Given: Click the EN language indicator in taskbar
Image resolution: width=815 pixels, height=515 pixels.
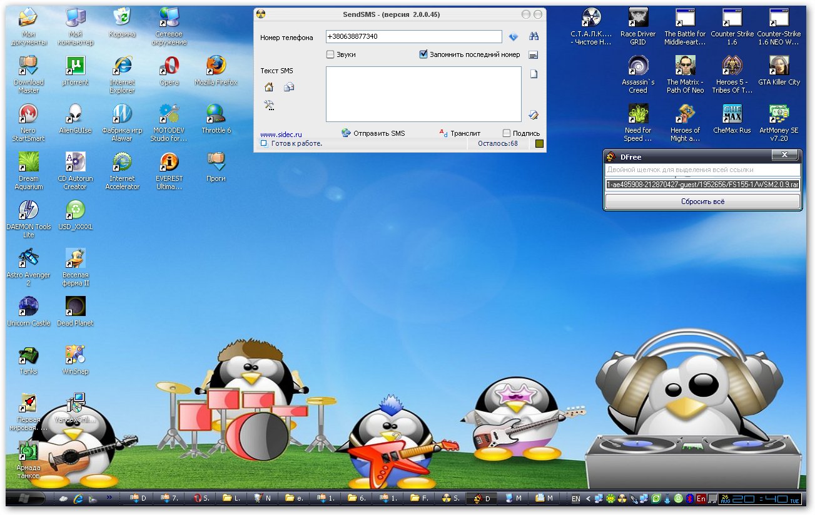Looking at the screenshot, I should pyautogui.click(x=575, y=499).
